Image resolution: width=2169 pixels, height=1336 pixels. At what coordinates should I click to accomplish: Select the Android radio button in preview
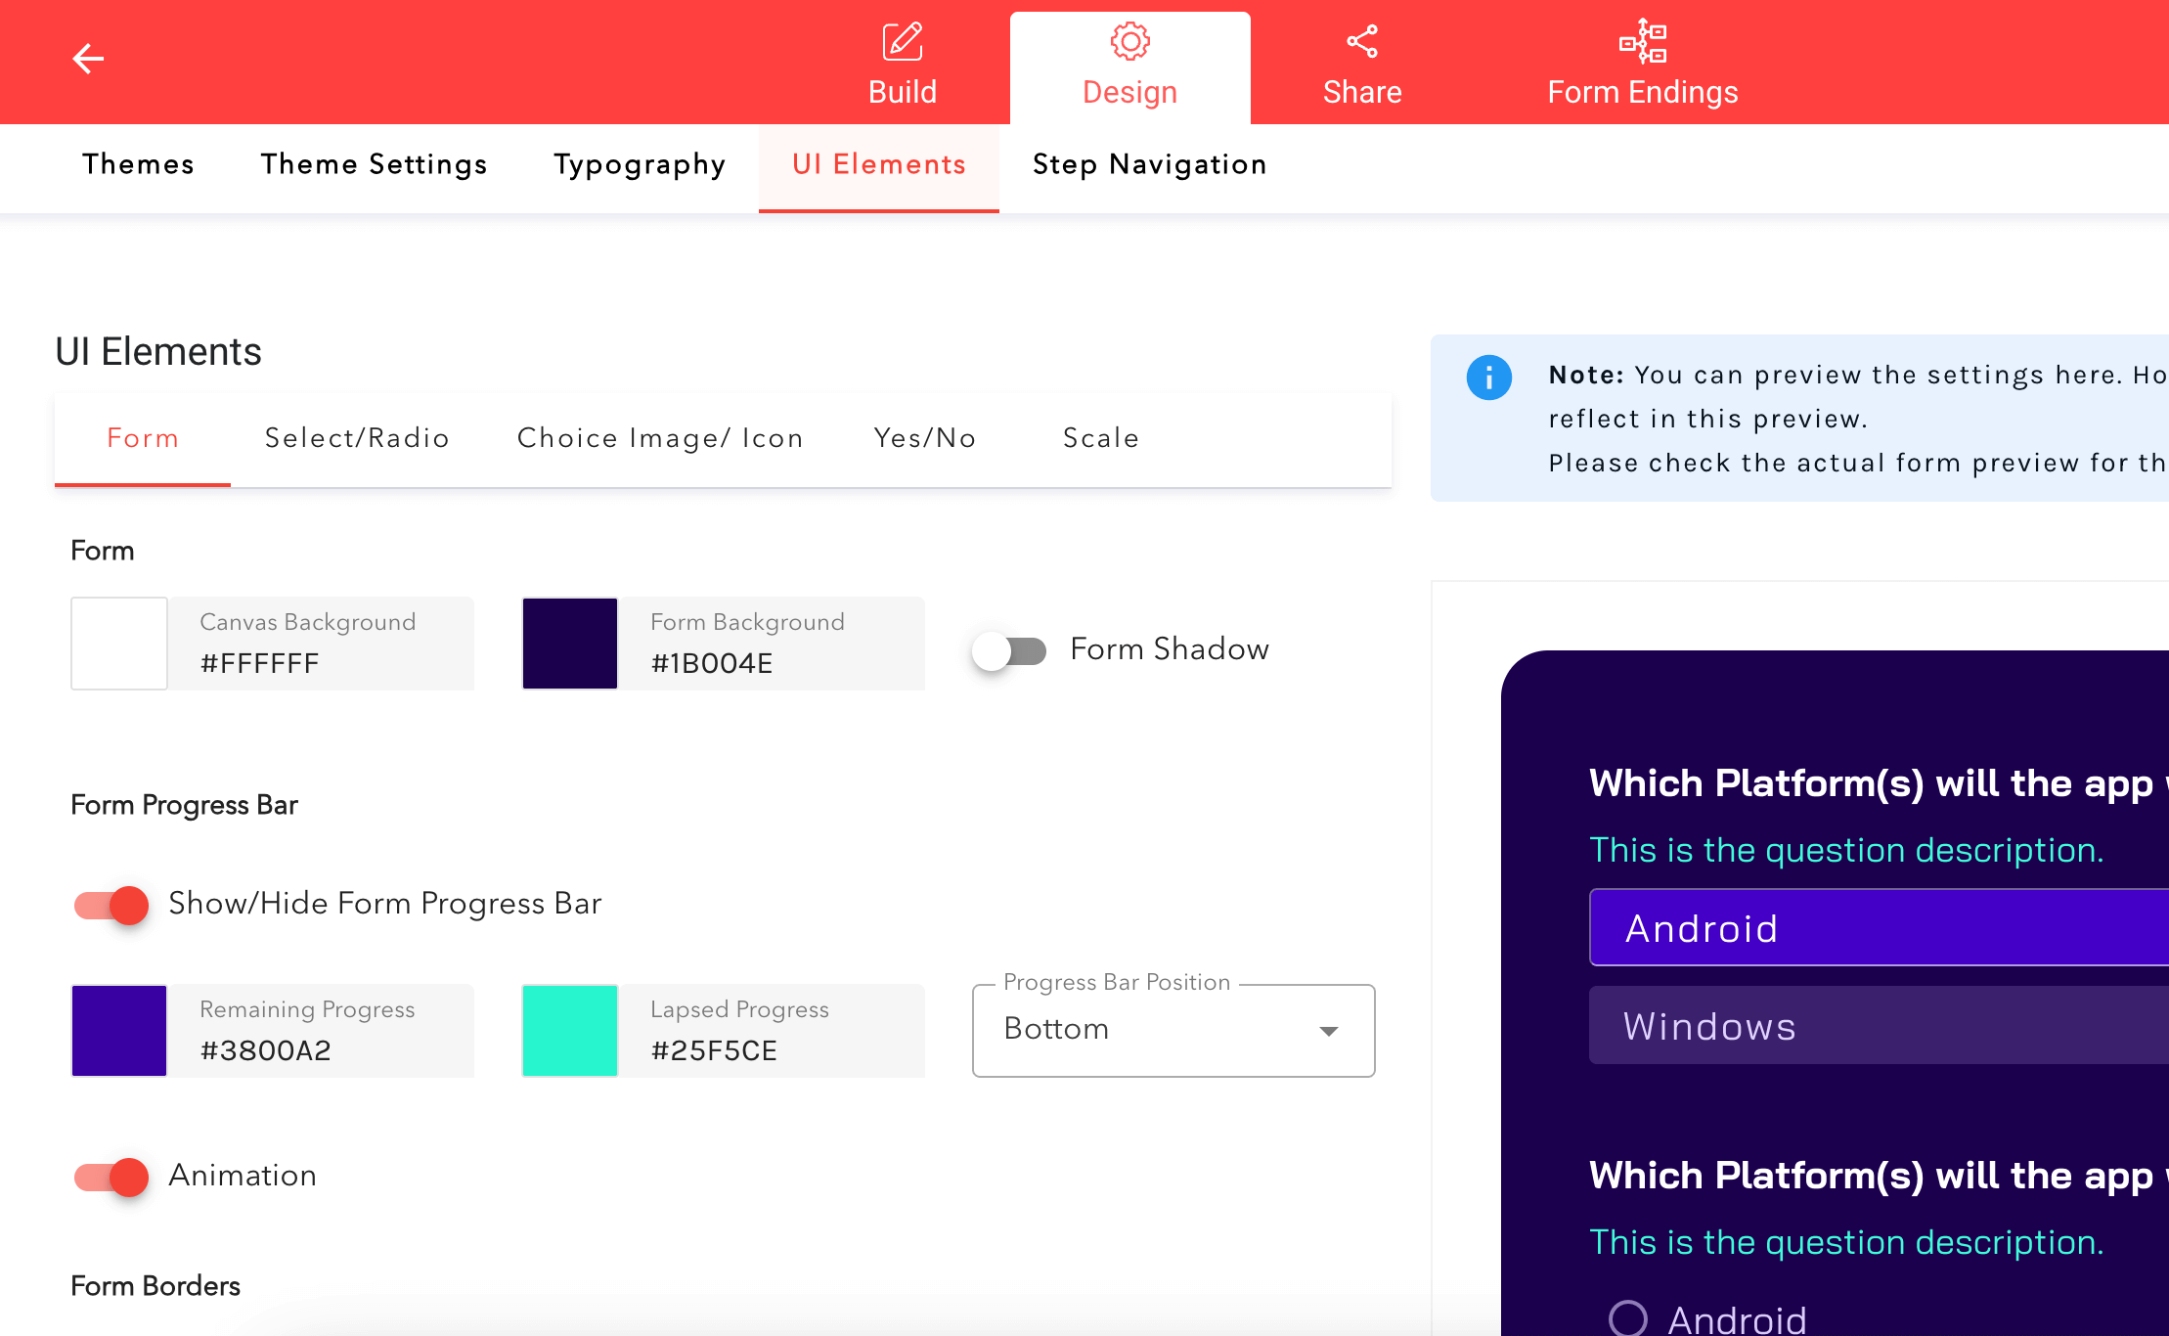pyautogui.click(x=1628, y=1317)
